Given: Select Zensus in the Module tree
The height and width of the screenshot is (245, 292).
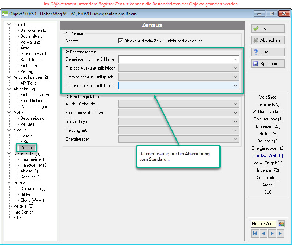Looking at the screenshot, I should click(x=27, y=148).
